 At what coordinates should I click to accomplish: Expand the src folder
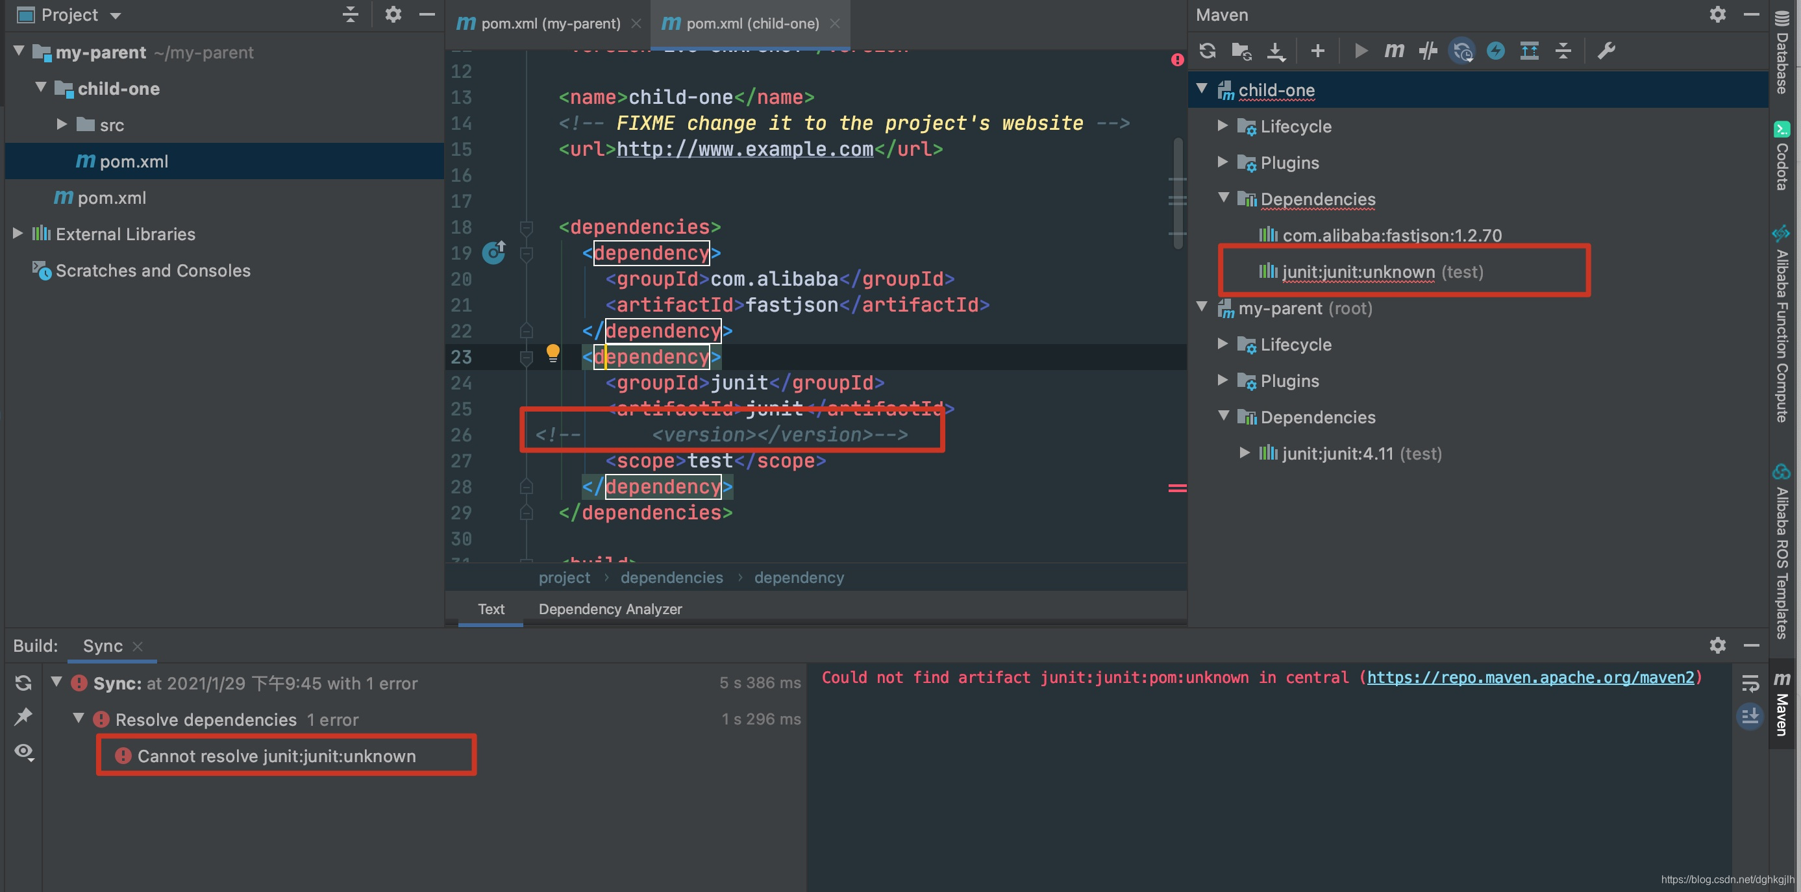[x=62, y=125]
